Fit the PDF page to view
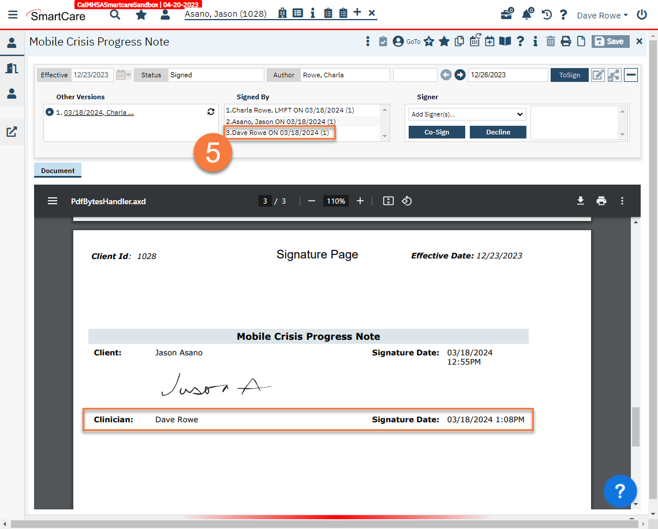Screen dimensions: 658x529 tap(388, 201)
